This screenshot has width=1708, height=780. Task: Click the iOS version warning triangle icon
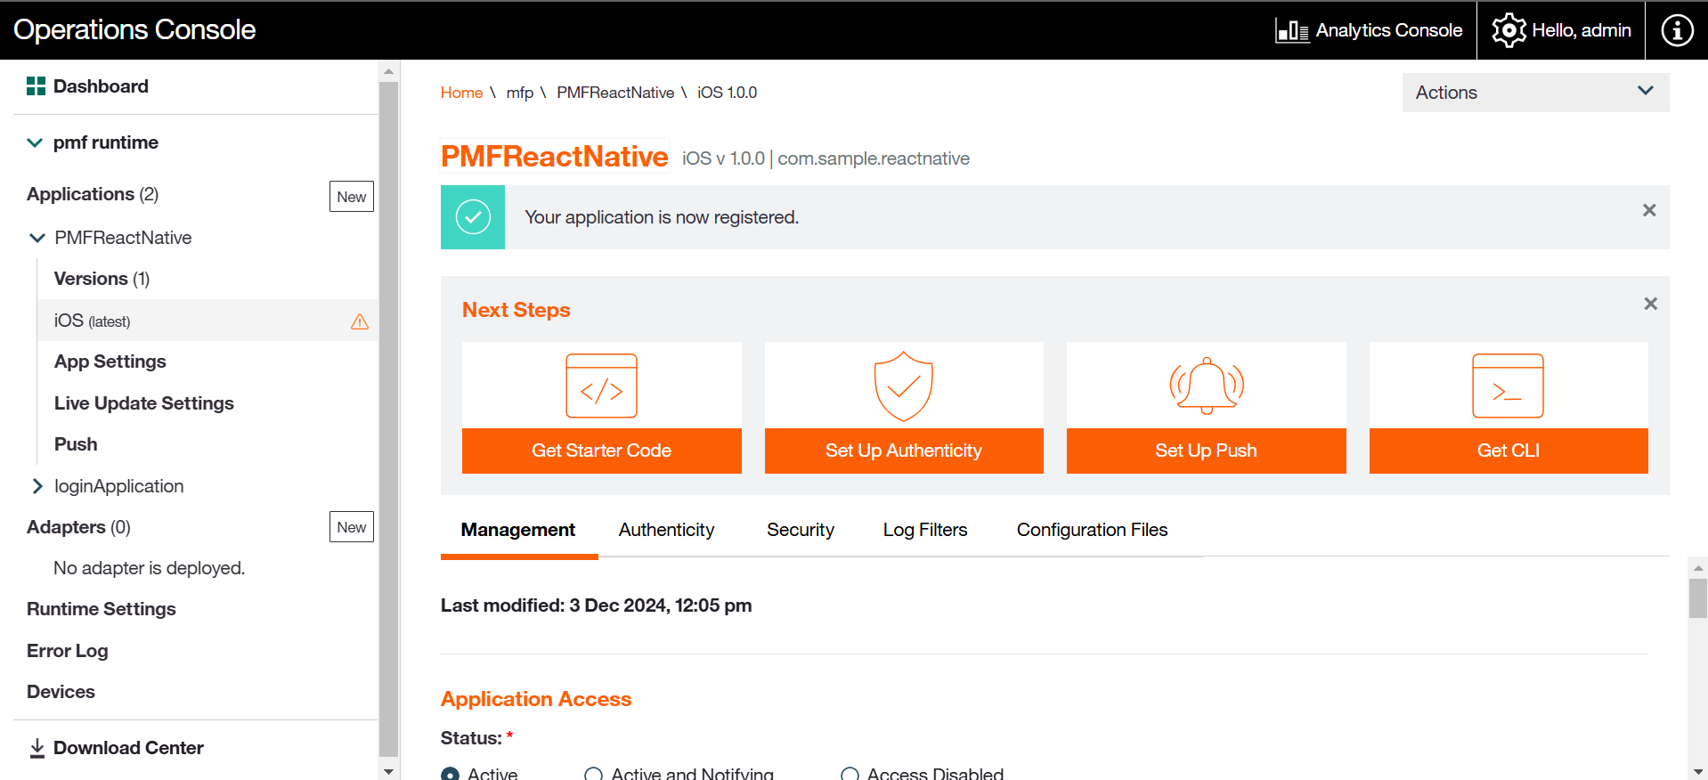360,321
